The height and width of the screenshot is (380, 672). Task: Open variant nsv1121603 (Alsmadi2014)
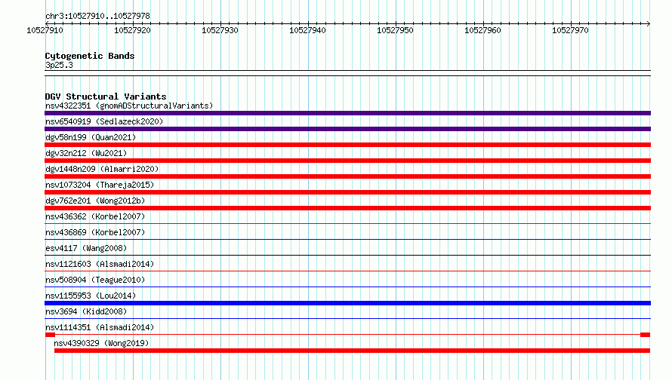point(100,264)
